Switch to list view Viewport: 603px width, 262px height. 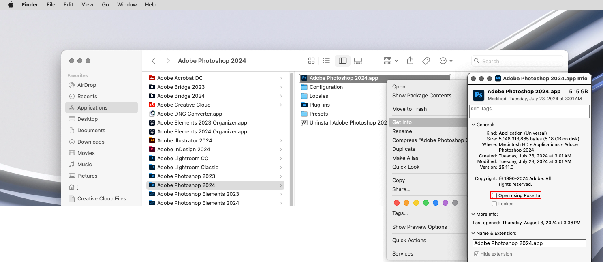tap(326, 60)
